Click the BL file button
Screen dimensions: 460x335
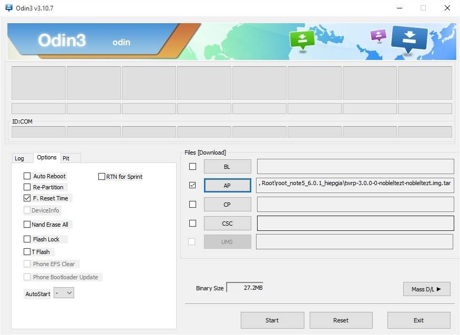(x=227, y=167)
